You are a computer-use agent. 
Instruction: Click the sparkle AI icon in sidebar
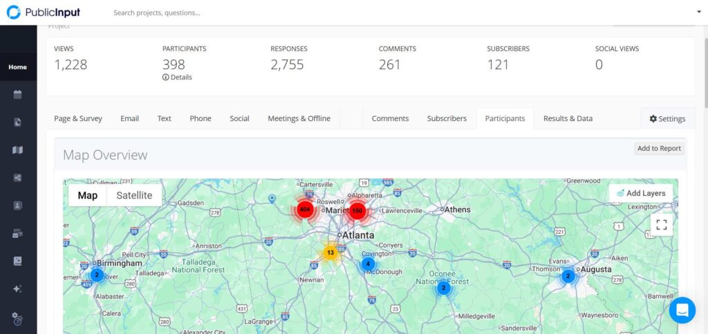click(x=18, y=288)
